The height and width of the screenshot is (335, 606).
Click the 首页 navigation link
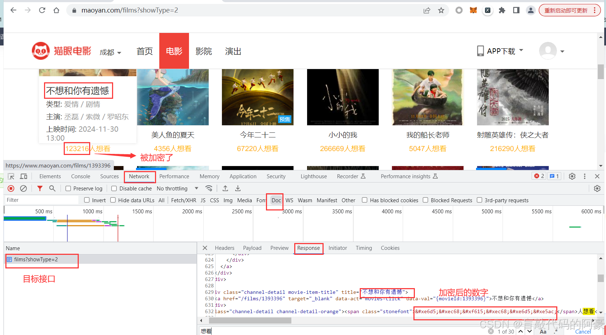click(x=145, y=51)
